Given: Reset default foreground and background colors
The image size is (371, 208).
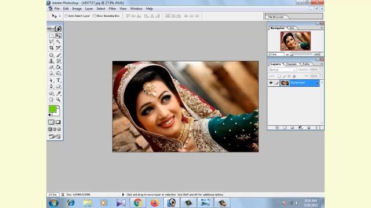Looking at the screenshot, I should 50,114.
